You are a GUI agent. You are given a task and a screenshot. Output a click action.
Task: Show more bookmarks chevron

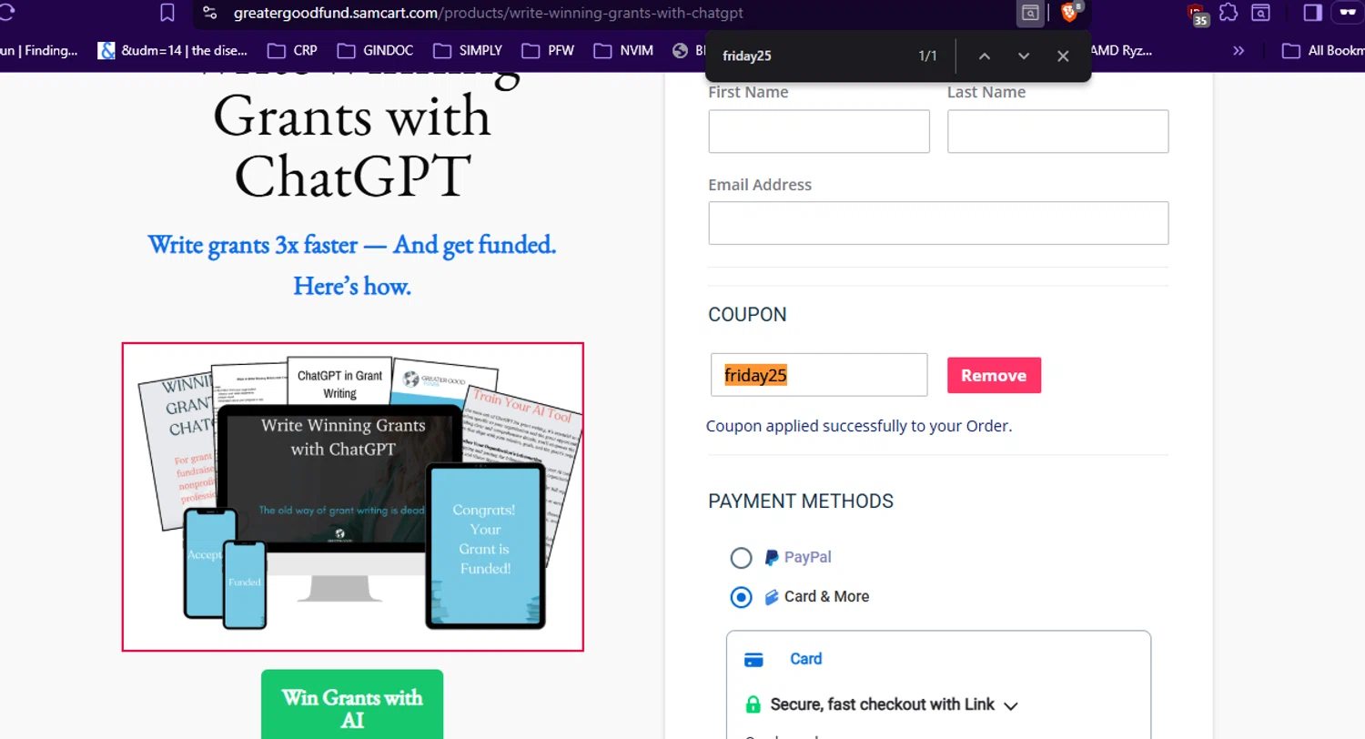pos(1239,51)
